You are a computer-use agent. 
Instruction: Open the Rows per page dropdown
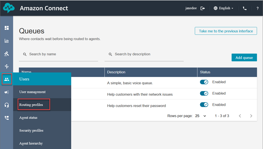point(201,116)
